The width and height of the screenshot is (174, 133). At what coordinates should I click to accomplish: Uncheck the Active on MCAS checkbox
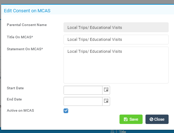pyautogui.click(x=66, y=111)
